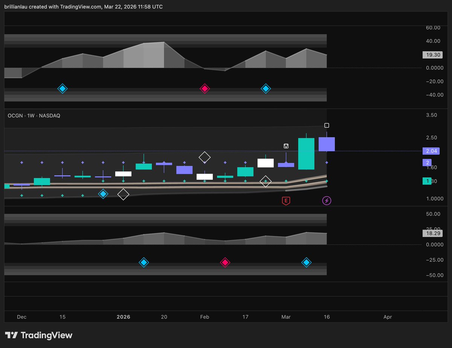Click the purple 2 price label
Viewport: 452px width, 348px height.
(x=428, y=163)
